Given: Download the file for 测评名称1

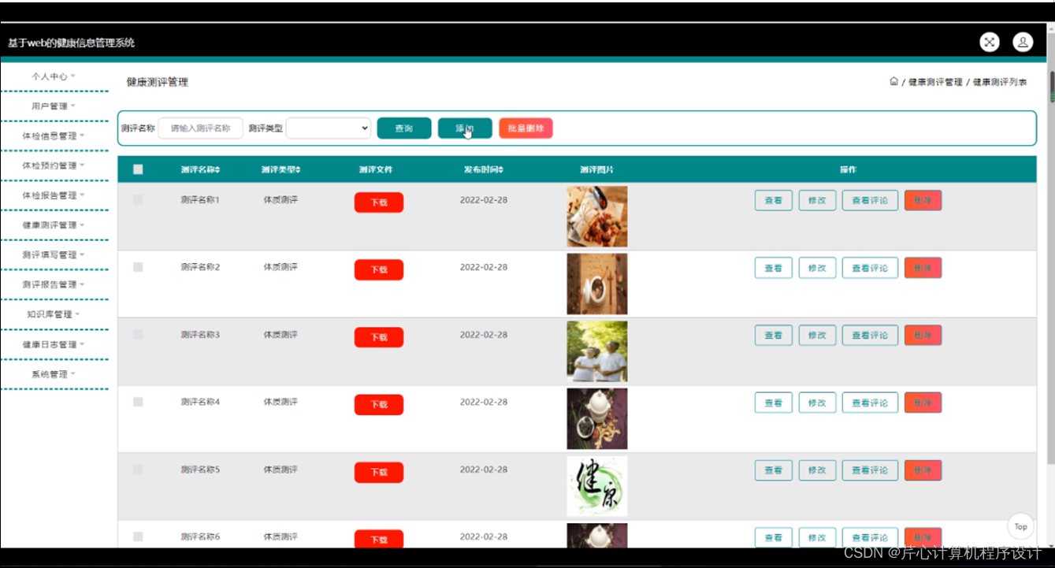Looking at the screenshot, I should coord(379,202).
